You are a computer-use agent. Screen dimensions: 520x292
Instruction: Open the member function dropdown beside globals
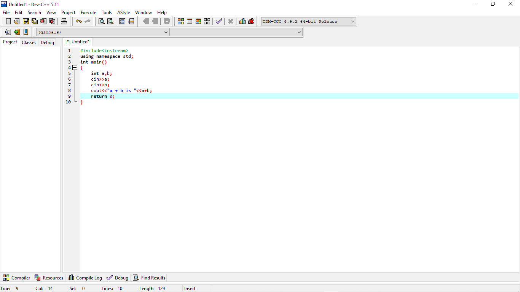(x=299, y=32)
